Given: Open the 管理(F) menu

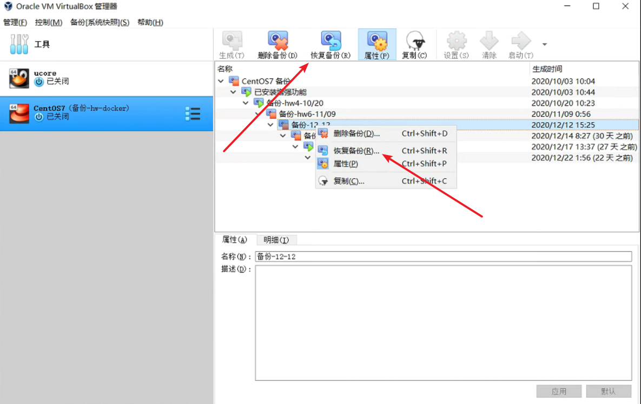Looking at the screenshot, I should (x=15, y=22).
